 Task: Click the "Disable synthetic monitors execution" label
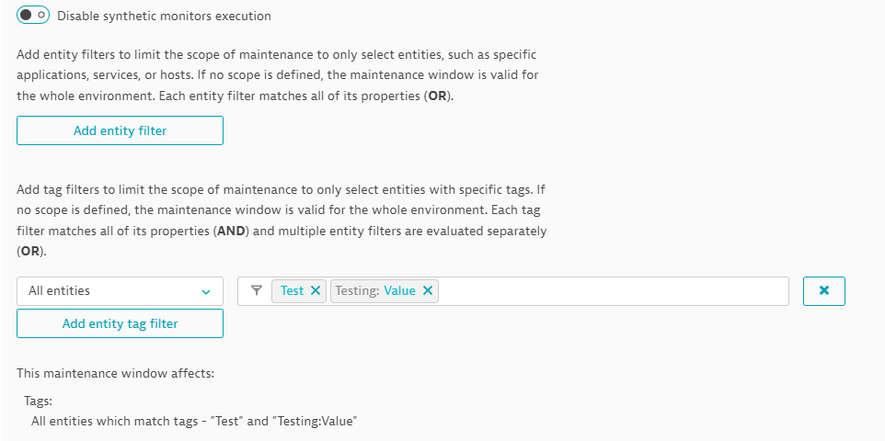click(164, 16)
